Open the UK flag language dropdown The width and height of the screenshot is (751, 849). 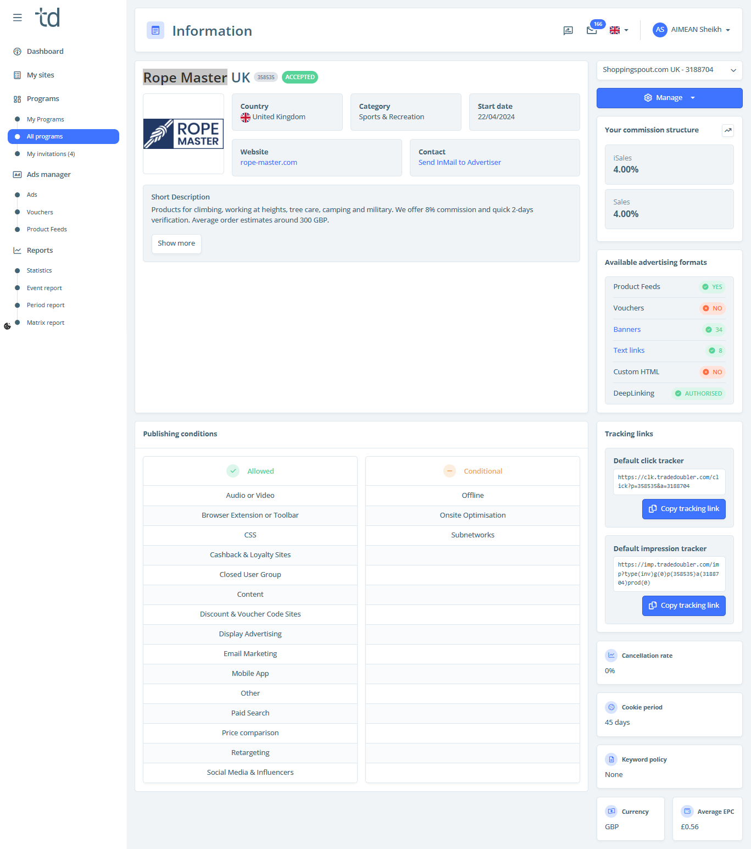[619, 30]
